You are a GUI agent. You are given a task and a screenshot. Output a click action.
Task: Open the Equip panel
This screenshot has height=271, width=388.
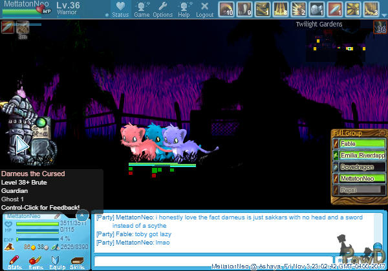56,261
